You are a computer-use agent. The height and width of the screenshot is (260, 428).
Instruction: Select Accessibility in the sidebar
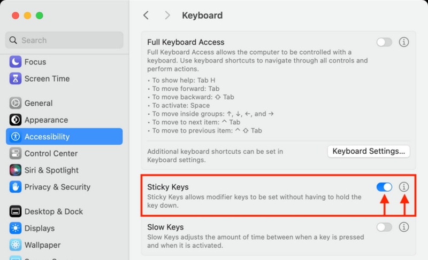(x=64, y=137)
